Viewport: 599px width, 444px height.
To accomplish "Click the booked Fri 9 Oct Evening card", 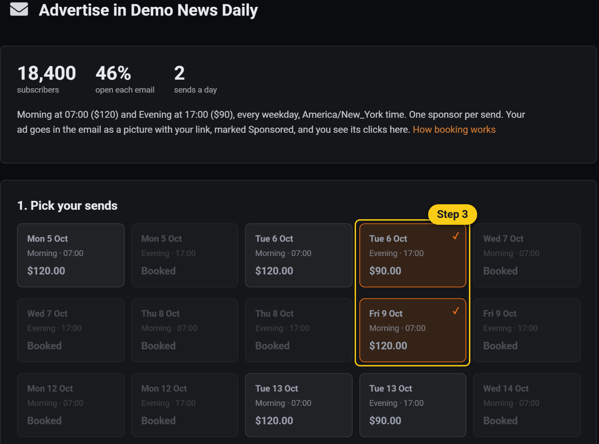I will tap(527, 330).
